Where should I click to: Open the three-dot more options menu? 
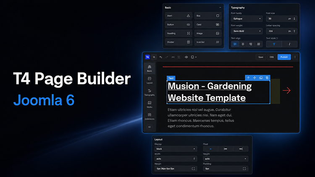295,57
